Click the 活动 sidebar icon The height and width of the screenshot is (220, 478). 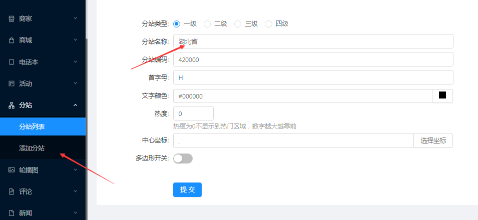12,83
